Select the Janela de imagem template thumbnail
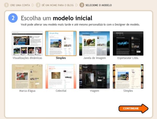This screenshot has width=157, height=119. pos(94,43)
